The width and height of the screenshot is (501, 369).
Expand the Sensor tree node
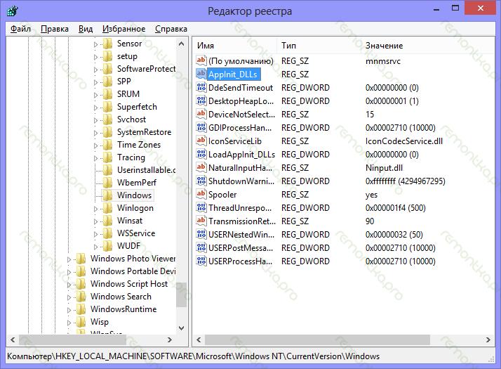coord(95,44)
